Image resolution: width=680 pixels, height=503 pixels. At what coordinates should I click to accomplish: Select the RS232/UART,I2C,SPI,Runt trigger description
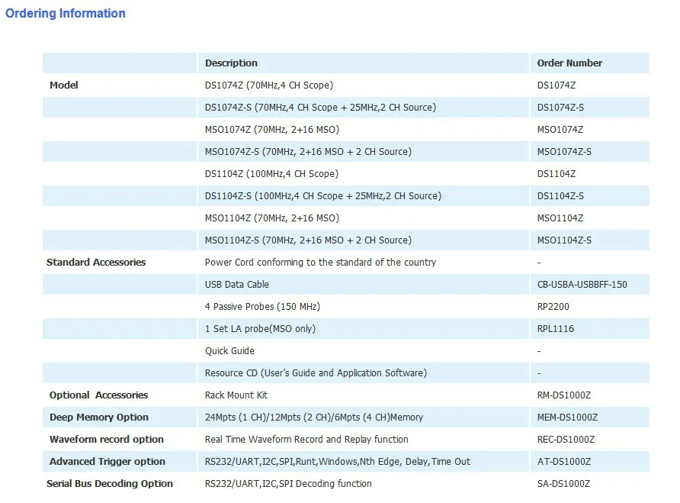coord(338,462)
